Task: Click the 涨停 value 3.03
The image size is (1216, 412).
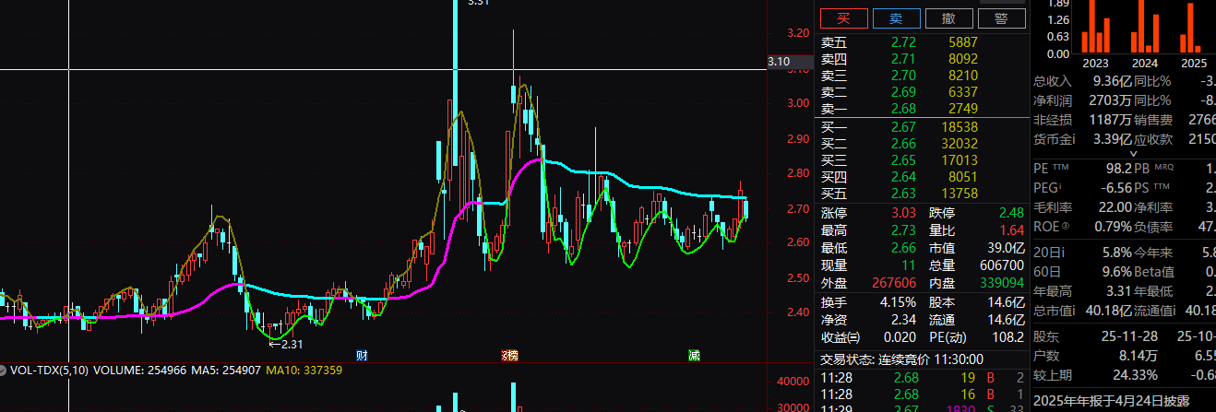Action: click(x=904, y=213)
